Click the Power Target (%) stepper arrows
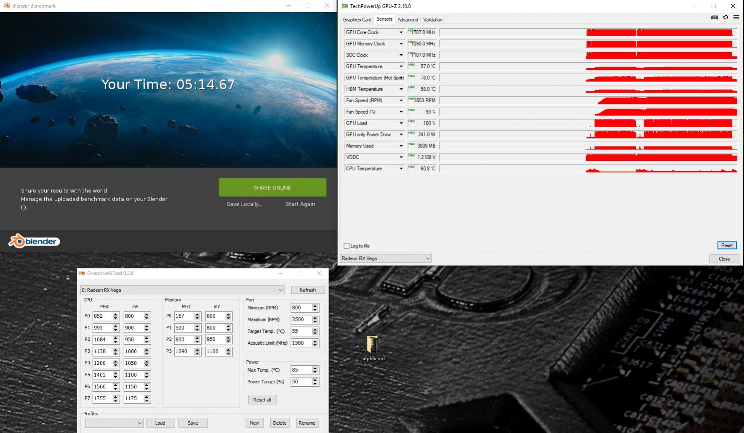This screenshot has height=433, width=744. (315, 382)
